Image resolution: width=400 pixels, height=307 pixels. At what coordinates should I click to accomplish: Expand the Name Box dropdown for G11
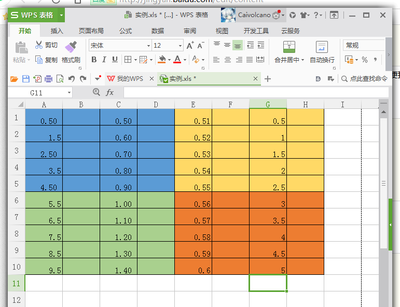tap(70, 93)
